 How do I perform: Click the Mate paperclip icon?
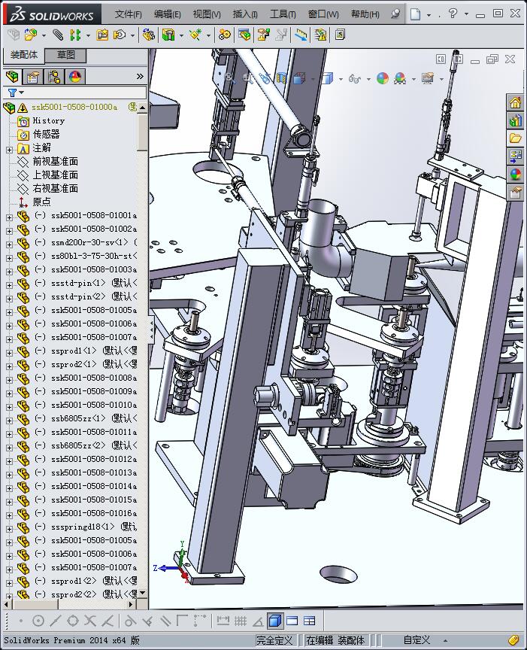point(58,35)
